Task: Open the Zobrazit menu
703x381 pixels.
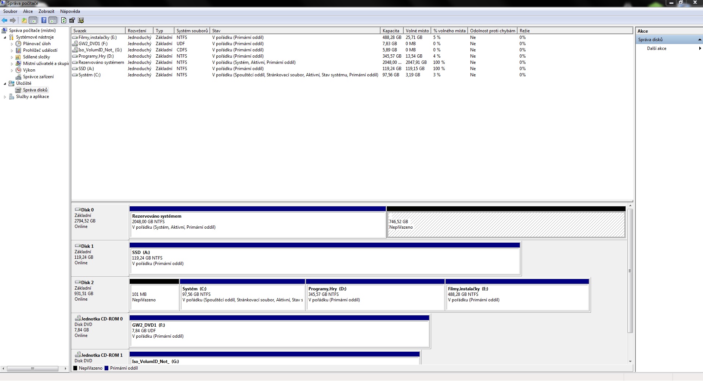Action: 46,11
